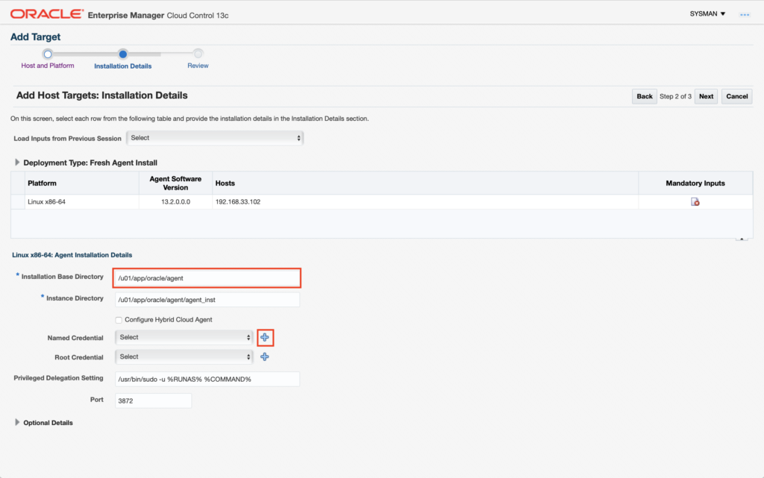Click the Add Target page title
Viewport: 764px width, 478px height.
click(36, 37)
